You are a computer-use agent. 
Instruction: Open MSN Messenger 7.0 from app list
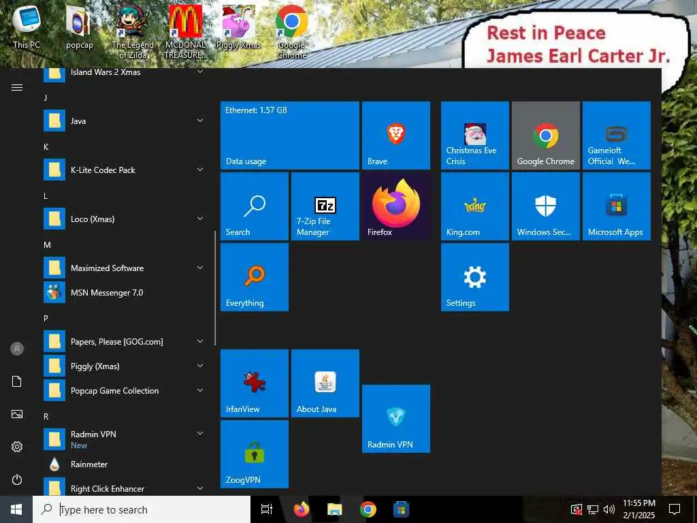click(x=125, y=293)
